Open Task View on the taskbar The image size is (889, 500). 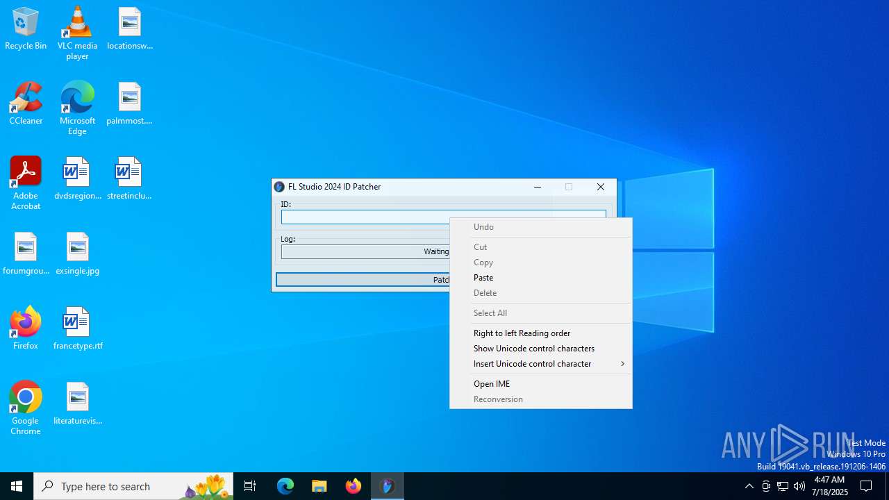(x=250, y=486)
